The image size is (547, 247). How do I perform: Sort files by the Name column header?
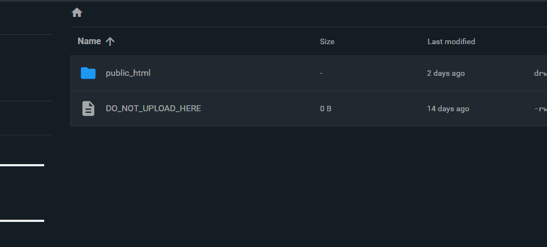point(89,41)
